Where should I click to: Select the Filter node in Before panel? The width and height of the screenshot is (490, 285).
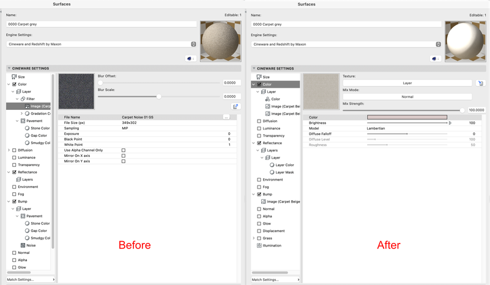coord(28,99)
